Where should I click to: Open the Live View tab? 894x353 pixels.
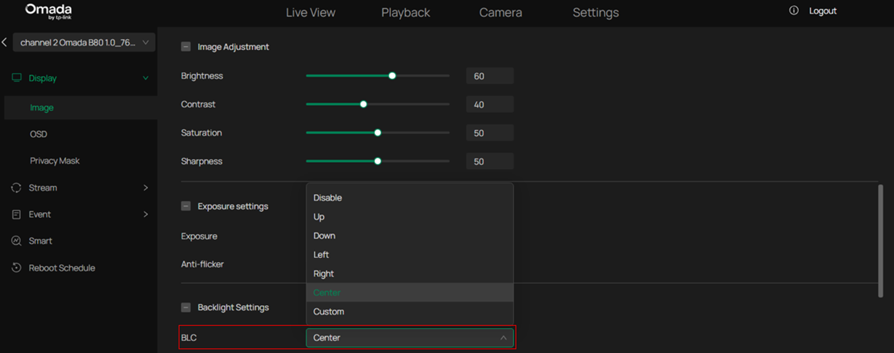310,13
